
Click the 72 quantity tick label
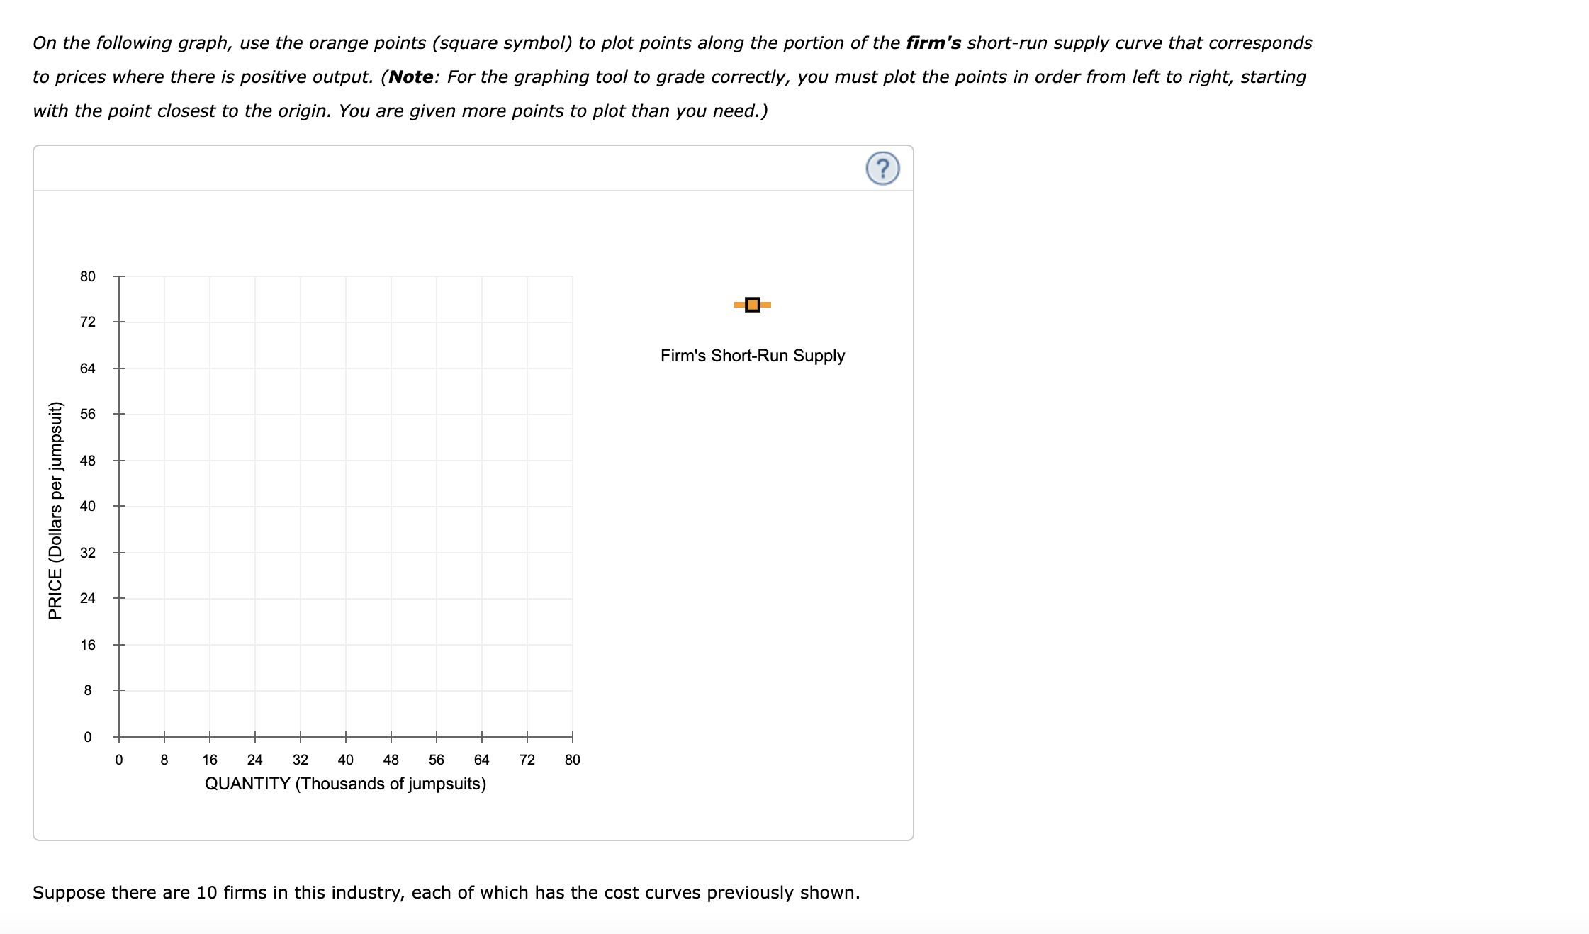pos(527,760)
